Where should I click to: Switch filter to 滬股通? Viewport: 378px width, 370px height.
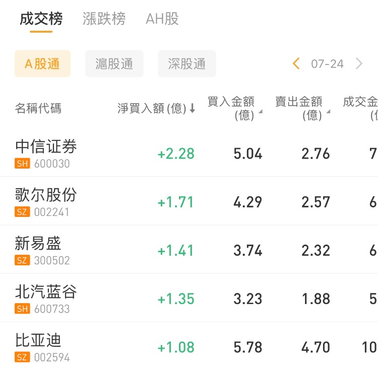[114, 64]
